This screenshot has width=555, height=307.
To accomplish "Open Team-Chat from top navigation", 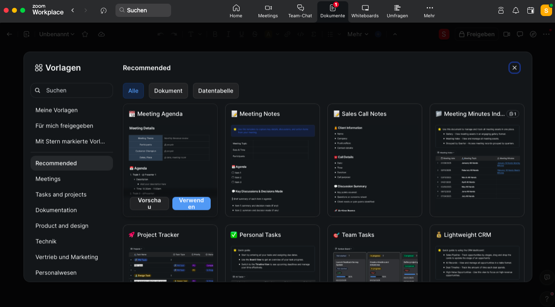I will tap(300, 11).
